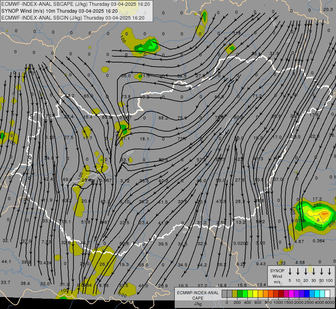Screen dimensions: 336x309
Task: Click 'ECMWF-INDEX-ANAL CAPE' colorbar label
Action: 198,296
